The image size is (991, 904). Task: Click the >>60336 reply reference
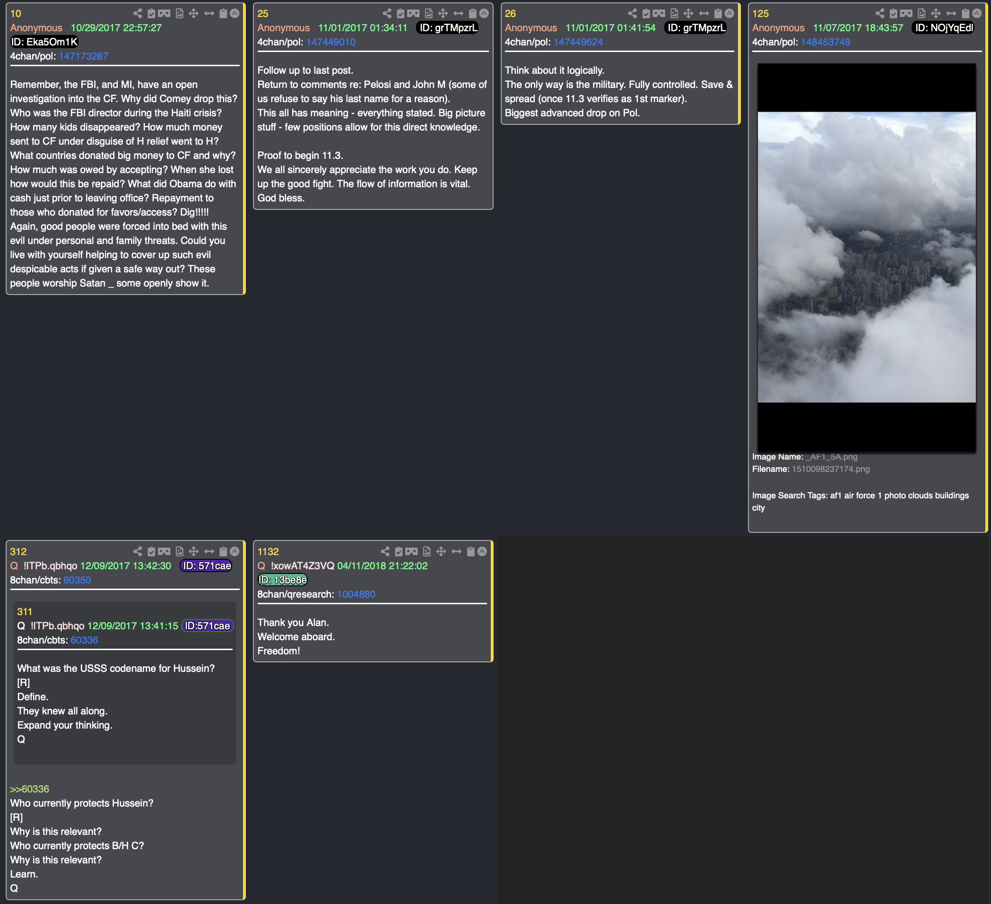[29, 789]
